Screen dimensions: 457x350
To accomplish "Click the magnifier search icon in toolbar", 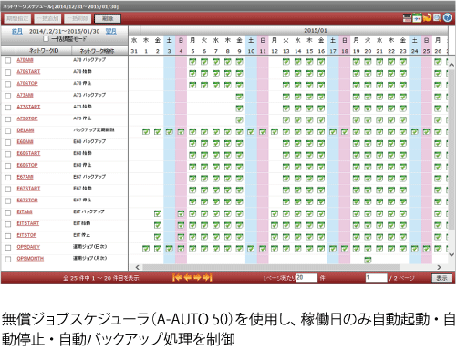I will [x=437, y=18].
